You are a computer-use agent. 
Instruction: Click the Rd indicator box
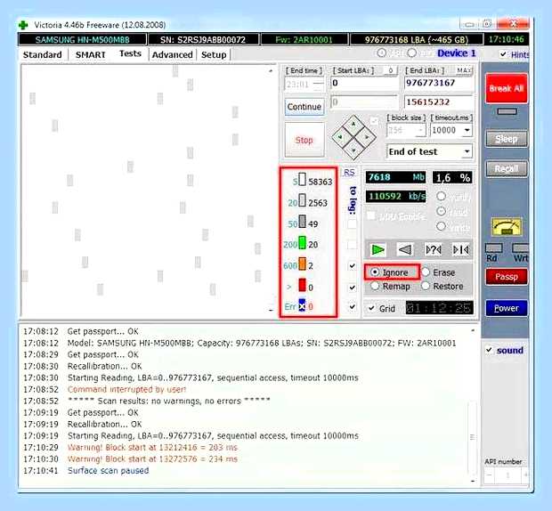[493, 248]
